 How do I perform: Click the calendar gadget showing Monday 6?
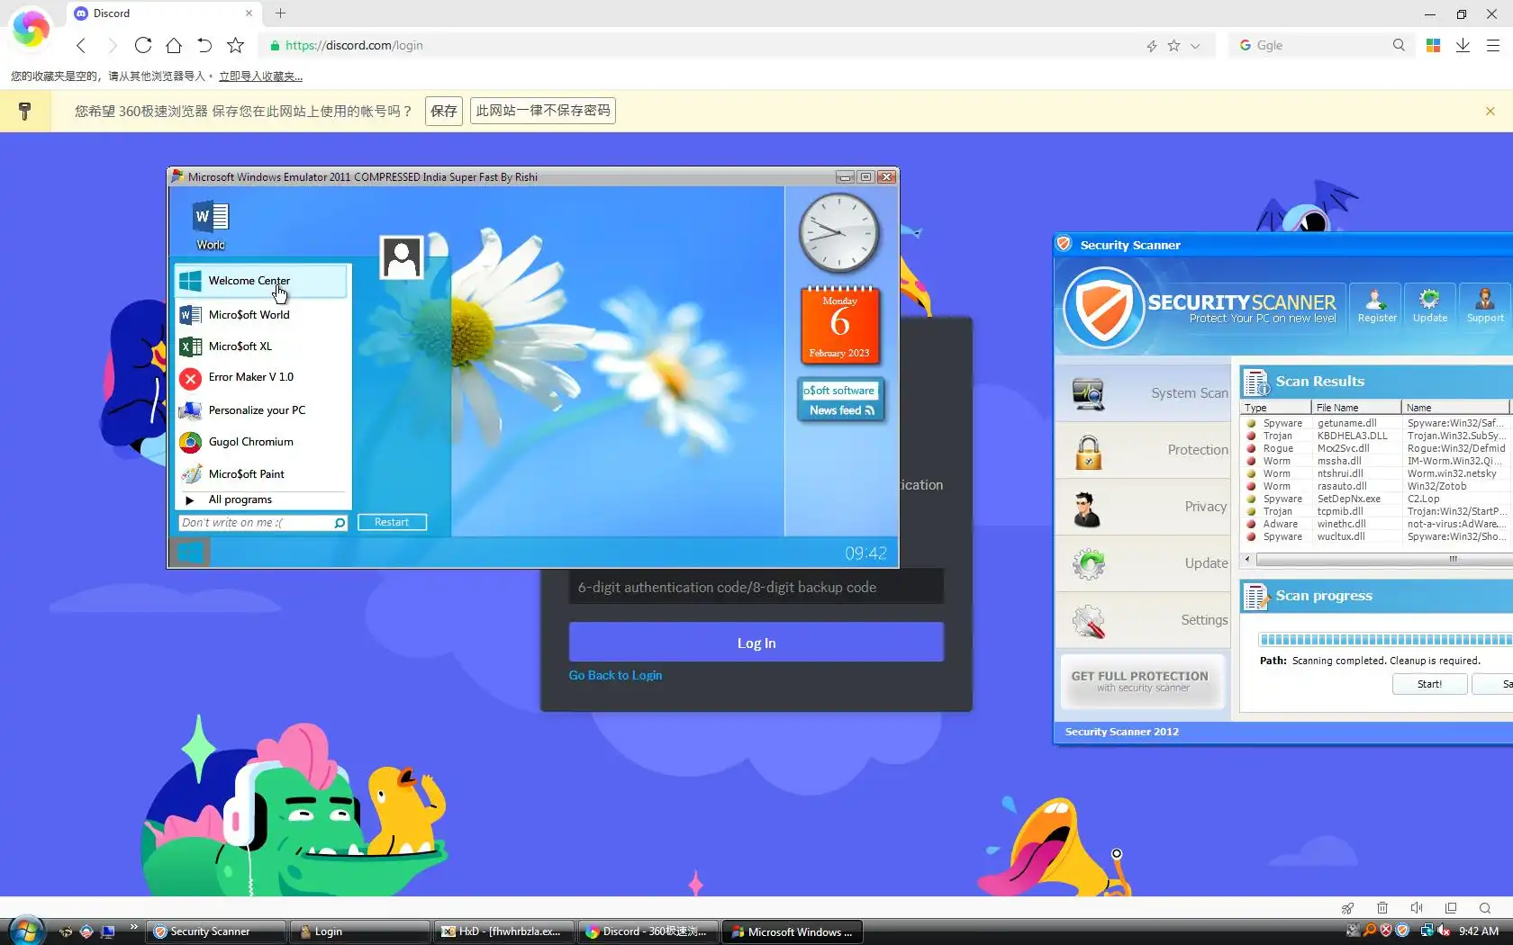[x=839, y=325]
